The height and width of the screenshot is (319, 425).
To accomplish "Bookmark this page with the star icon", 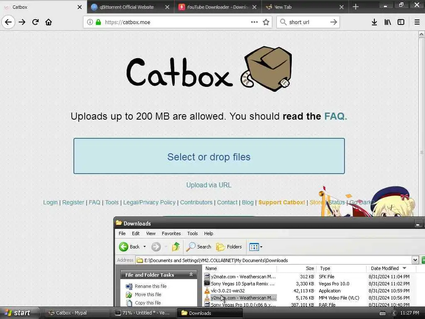I will 266,22.
